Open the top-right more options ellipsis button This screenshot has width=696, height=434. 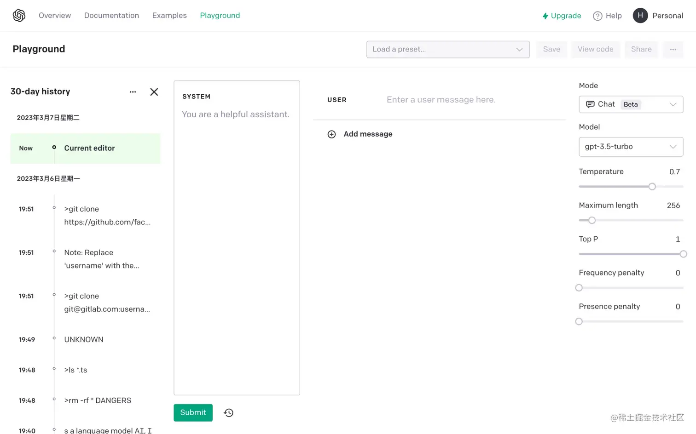(x=673, y=49)
